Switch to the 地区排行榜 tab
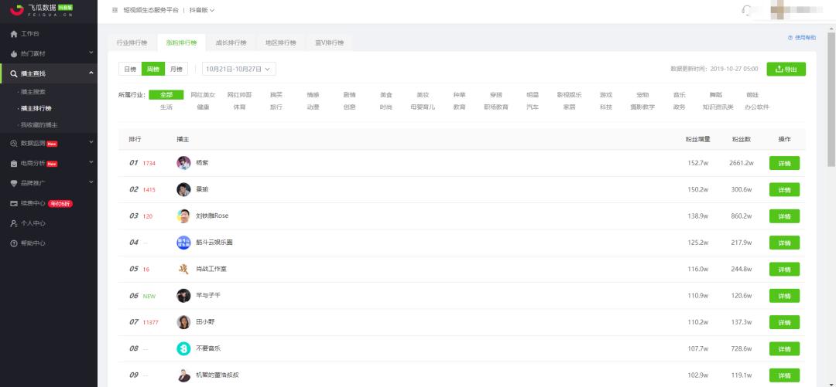This screenshot has width=836, height=387. pos(280,42)
